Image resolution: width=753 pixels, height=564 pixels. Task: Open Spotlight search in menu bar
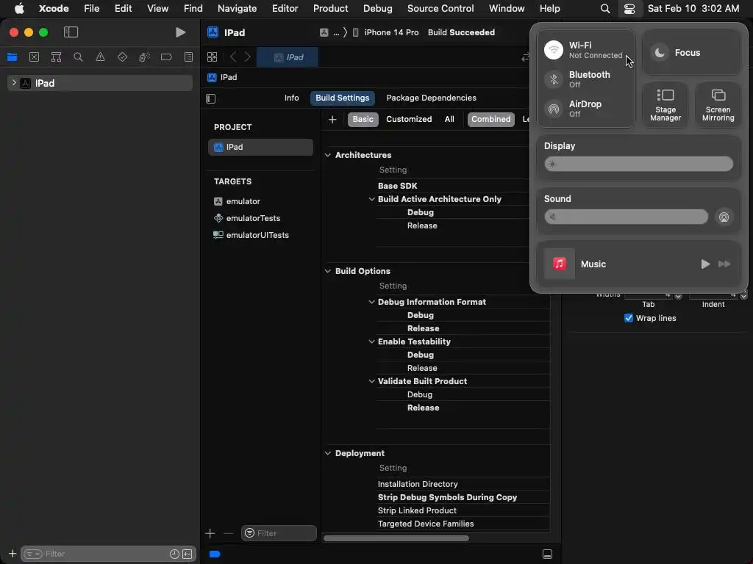[605, 9]
